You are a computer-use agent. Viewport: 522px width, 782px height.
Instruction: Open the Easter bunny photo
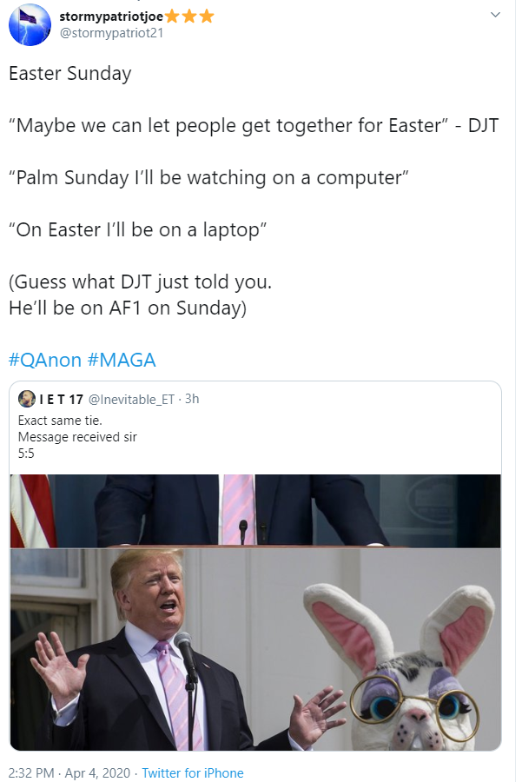pyautogui.click(x=255, y=649)
